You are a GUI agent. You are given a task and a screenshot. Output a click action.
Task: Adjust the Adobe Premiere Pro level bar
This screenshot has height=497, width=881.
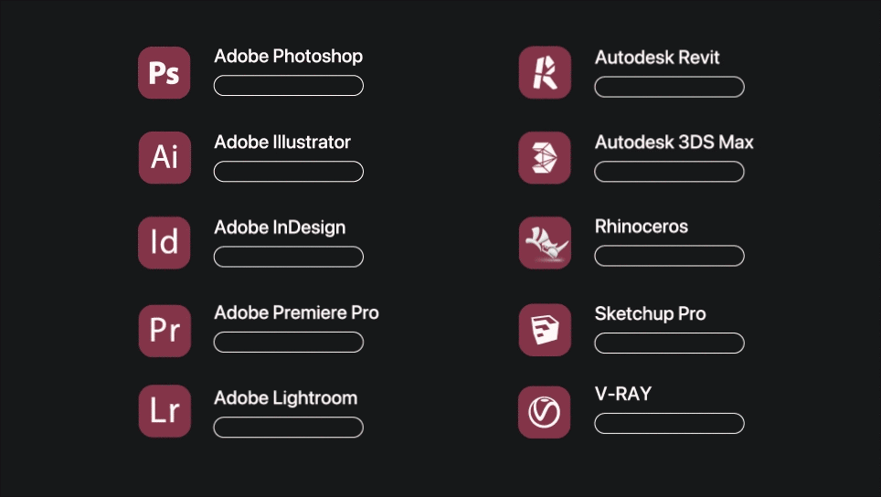pos(289,342)
